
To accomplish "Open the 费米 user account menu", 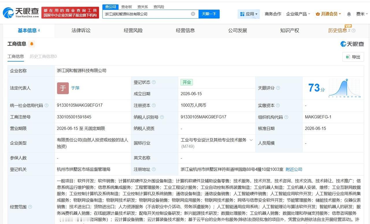I will point(362,14).
